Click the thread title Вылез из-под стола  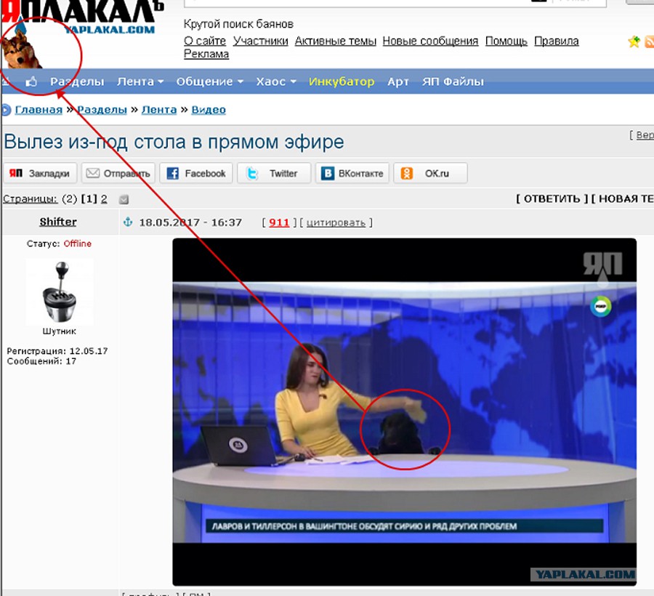click(174, 142)
